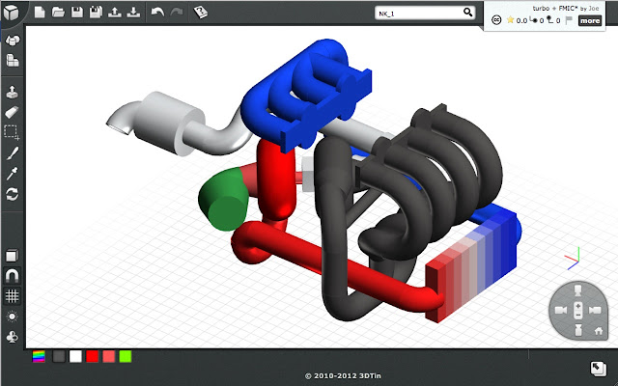Image resolution: width=618 pixels, height=386 pixels.
Task: Toggle the magnet snap option
Action: 13,276
